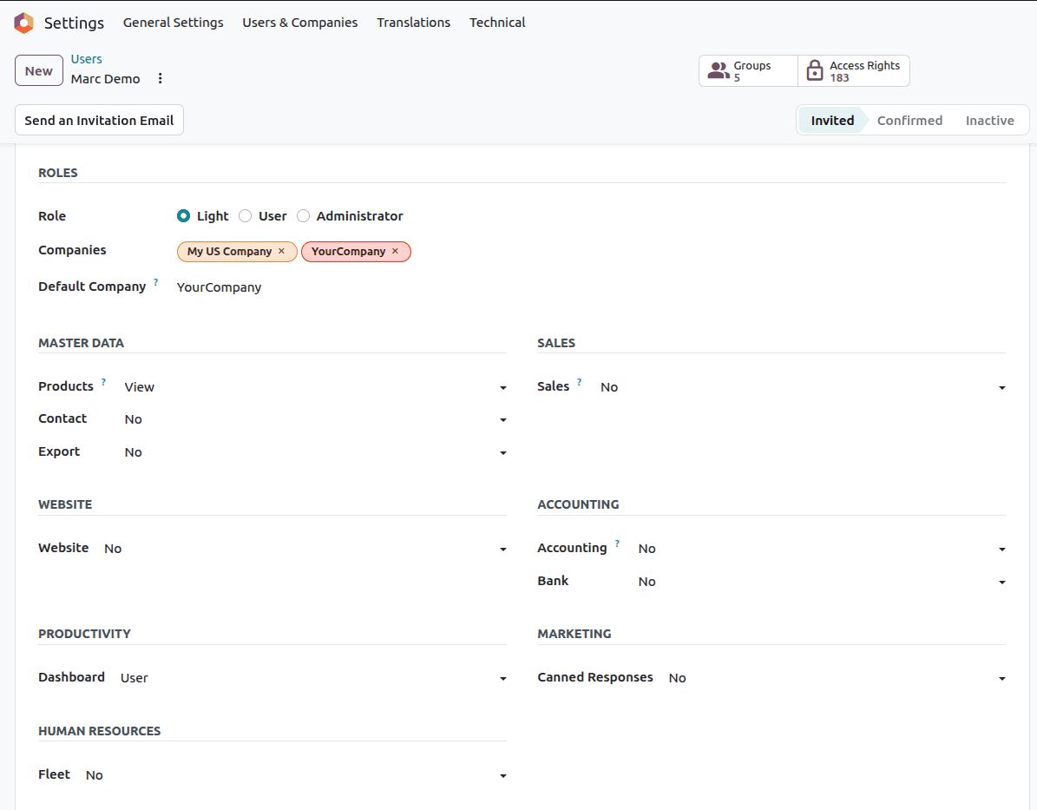Click the Settings app title
Screen dimensions: 1037x810
pyautogui.click(x=74, y=23)
